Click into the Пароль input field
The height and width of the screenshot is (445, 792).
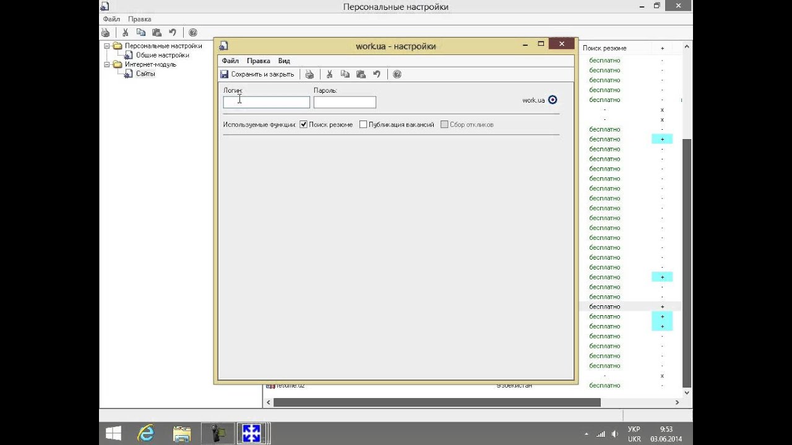point(345,102)
